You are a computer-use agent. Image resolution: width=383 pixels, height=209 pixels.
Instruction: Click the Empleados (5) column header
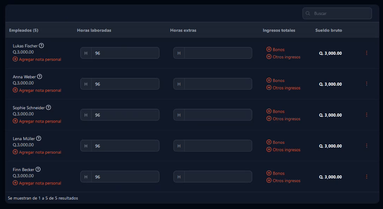(24, 30)
